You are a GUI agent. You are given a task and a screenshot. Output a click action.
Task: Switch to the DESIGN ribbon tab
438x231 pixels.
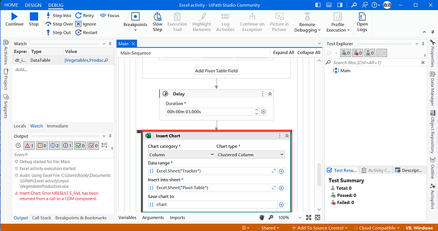[33, 5]
